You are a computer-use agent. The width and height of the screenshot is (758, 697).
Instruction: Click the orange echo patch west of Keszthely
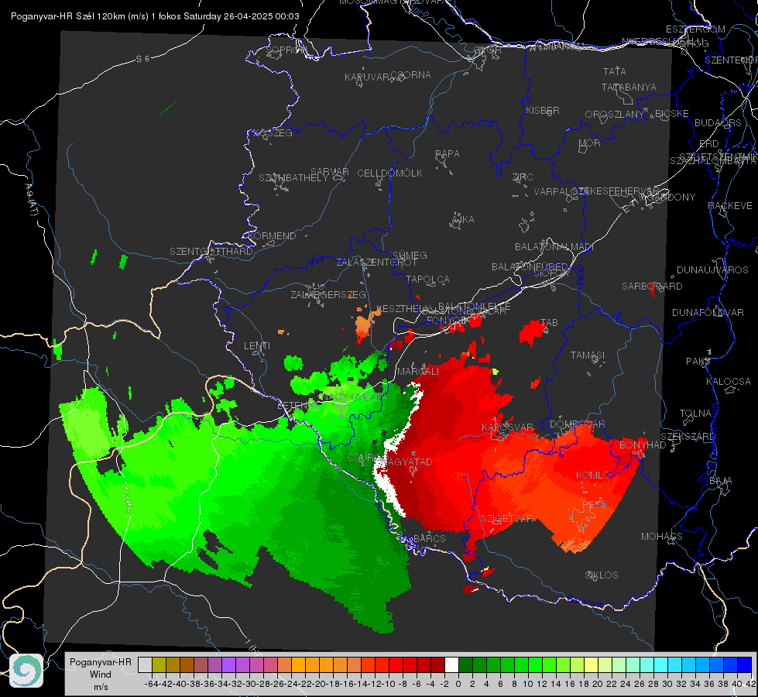point(364,326)
